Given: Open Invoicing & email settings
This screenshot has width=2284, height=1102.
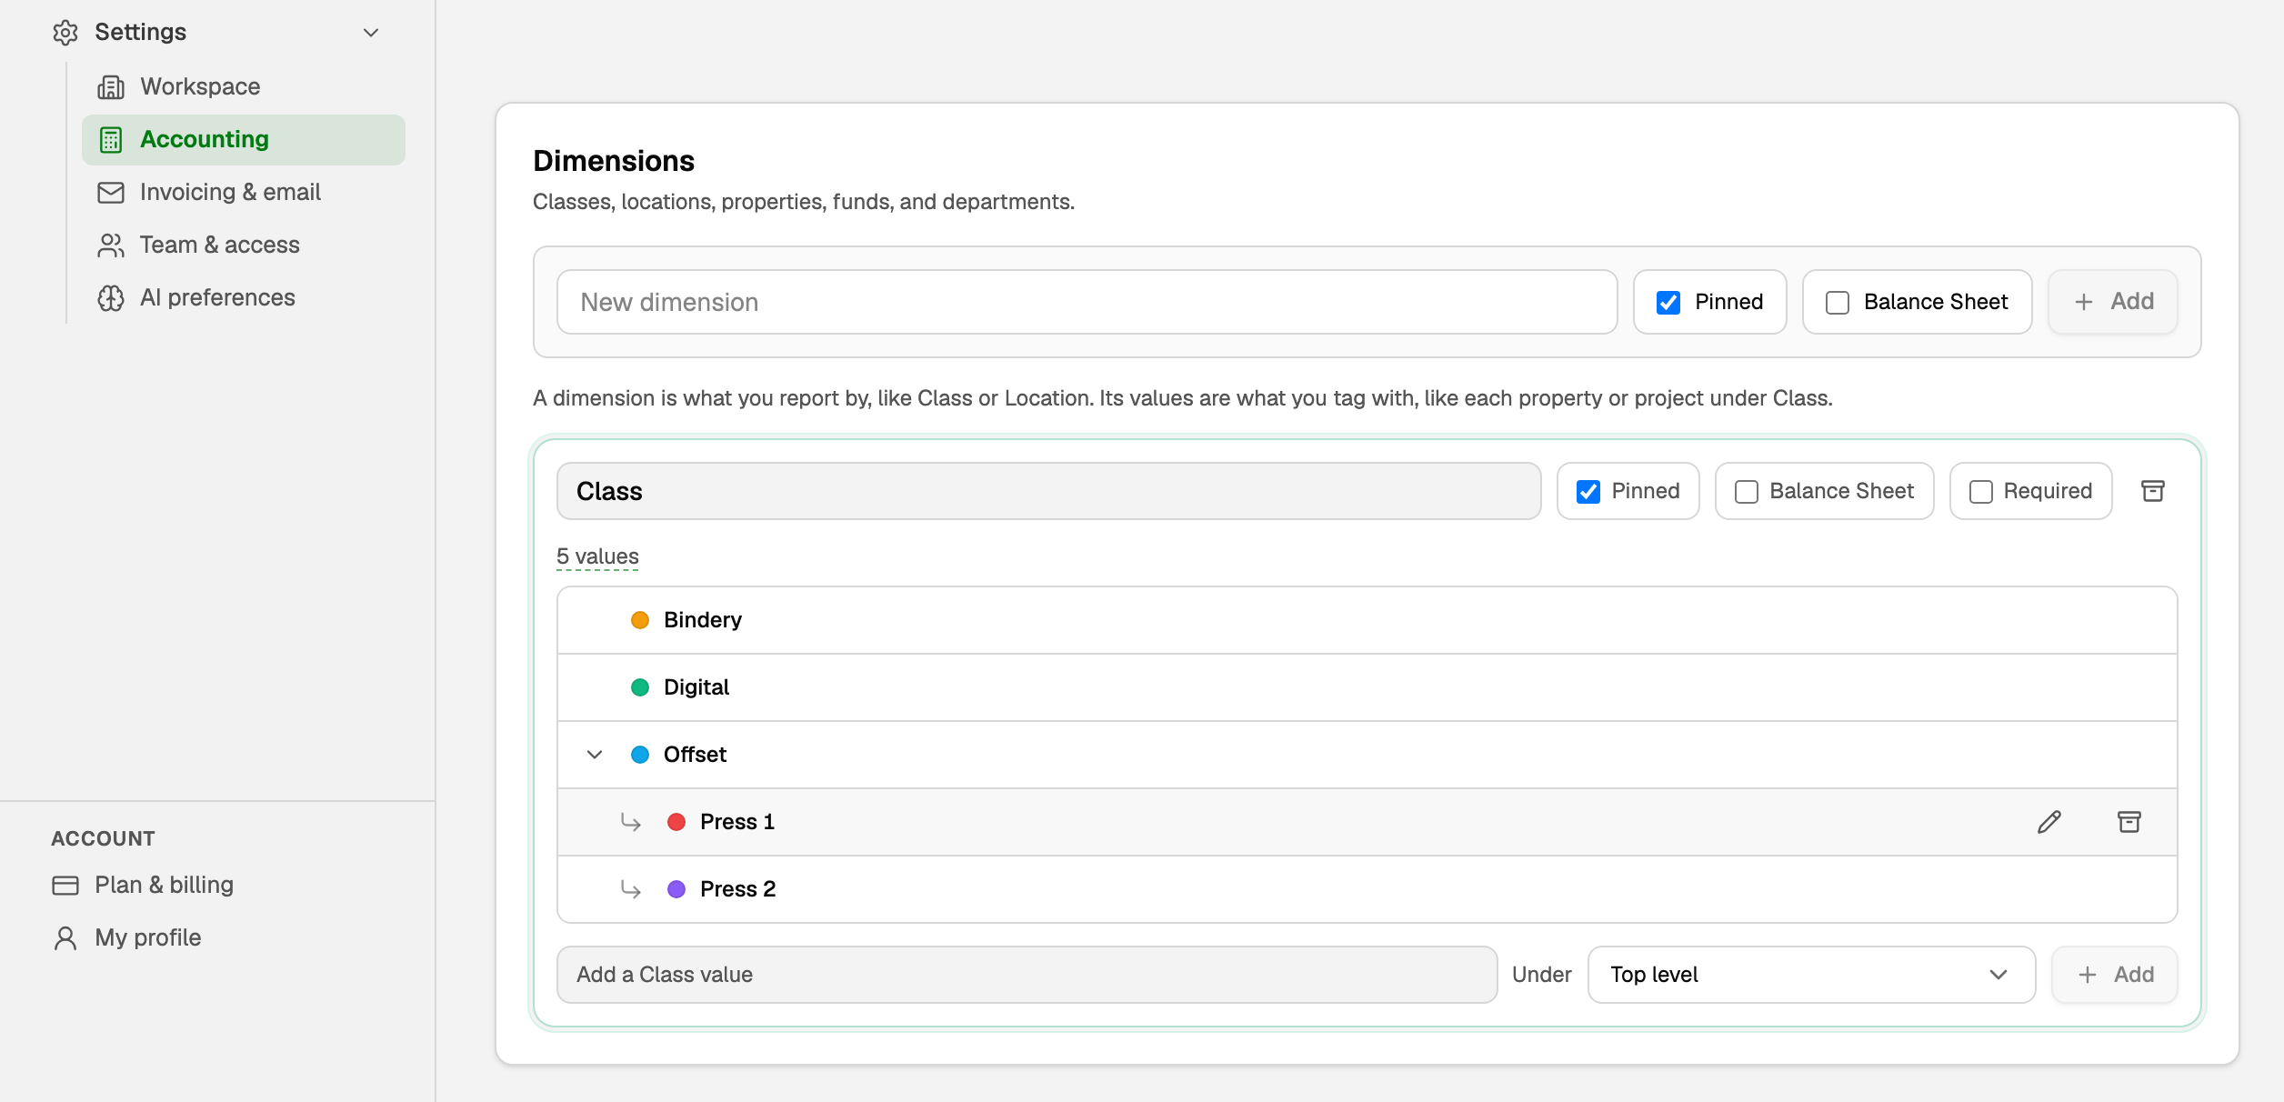Looking at the screenshot, I should (243, 193).
